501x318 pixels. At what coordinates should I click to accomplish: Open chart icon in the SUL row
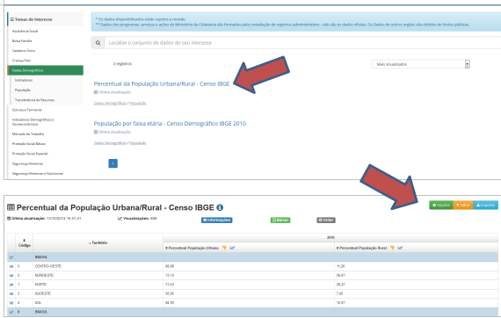coord(11,303)
